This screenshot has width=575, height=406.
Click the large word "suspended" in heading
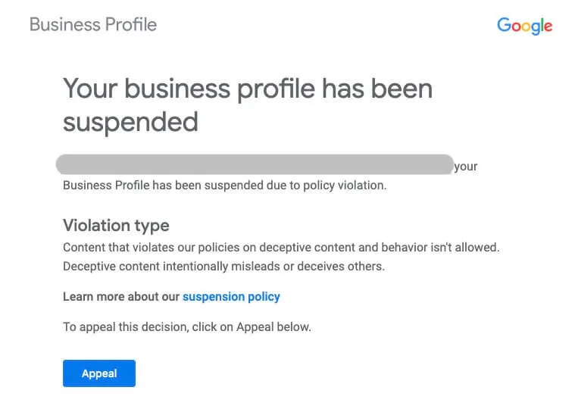pos(130,121)
